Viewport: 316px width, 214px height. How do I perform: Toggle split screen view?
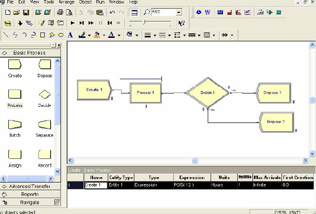[x=134, y=12]
